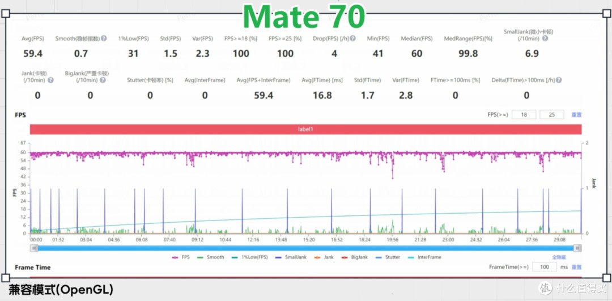
Task: Open help icon next to Delta(FTime)>100ms
Action: point(559,80)
